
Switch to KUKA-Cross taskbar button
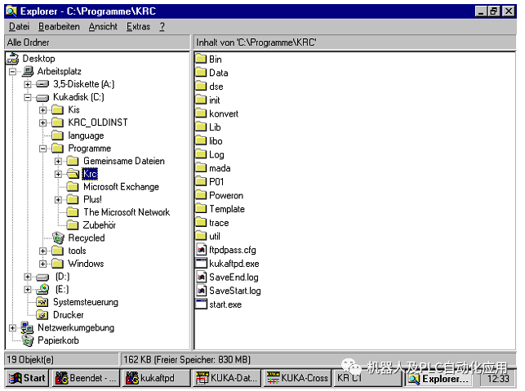click(298, 378)
